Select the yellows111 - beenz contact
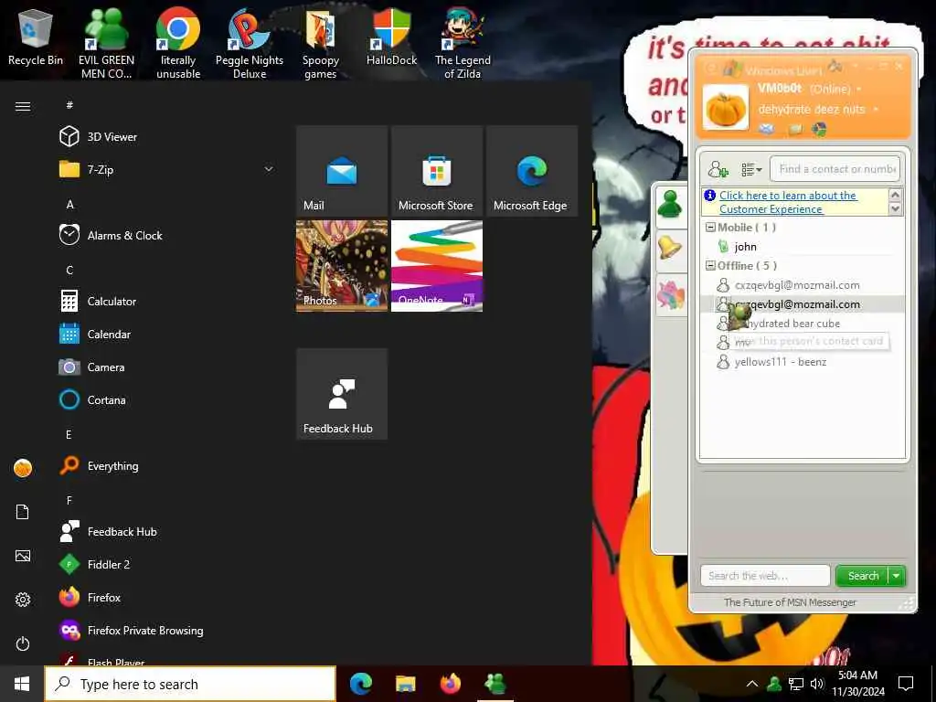Screen dimensions: 936x702 [x=781, y=362]
